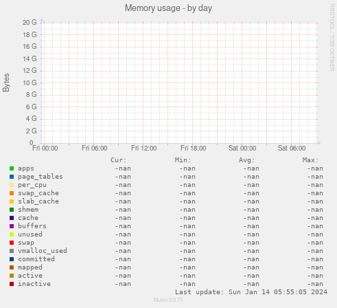Image resolution: width=337 pixels, height=308 pixels.
Task: Select the 'mapped' legend label
Action: coord(30,267)
